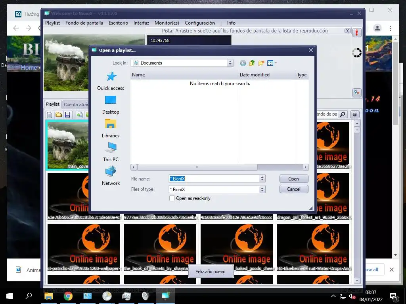Select the st-patricks-day wallpaper thumbnail
406x304 pixels.
click(84, 247)
